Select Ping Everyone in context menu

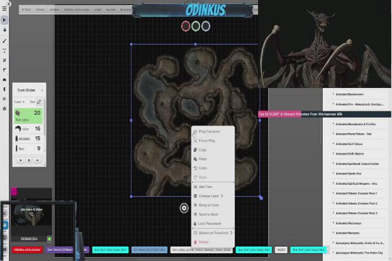[213, 131]
